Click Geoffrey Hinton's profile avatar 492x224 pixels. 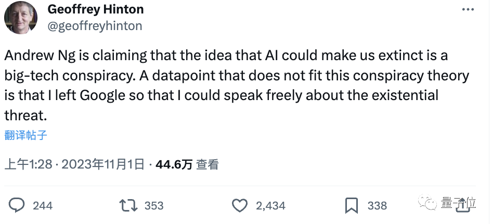(x=21, y=18)
